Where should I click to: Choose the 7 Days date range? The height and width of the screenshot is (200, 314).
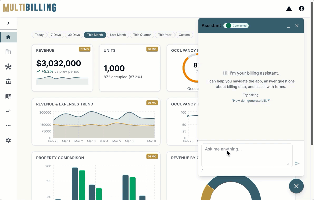tap(56, 35)
